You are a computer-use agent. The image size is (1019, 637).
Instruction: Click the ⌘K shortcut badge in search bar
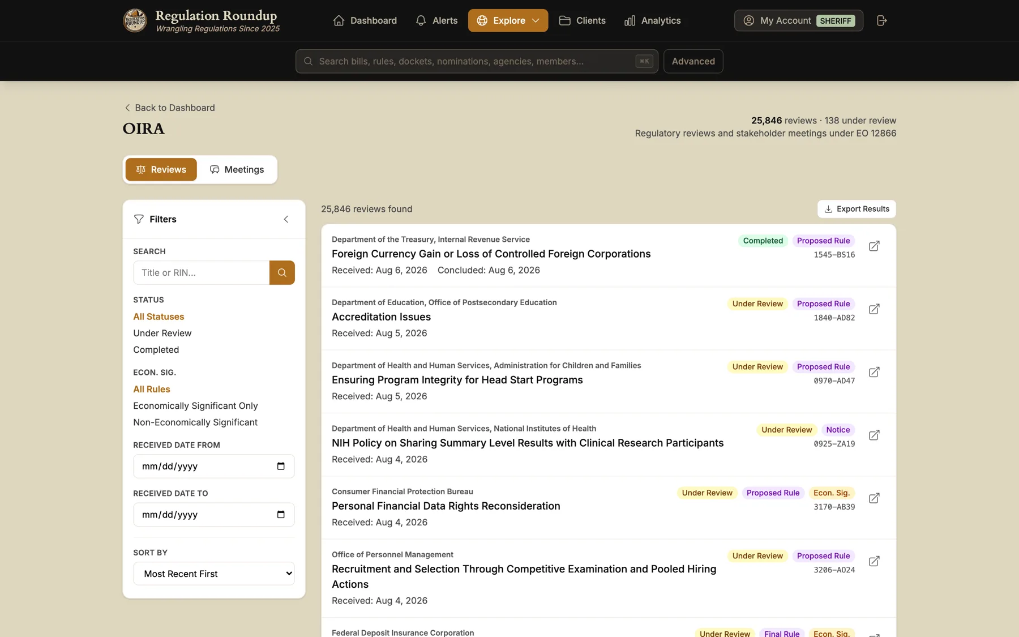point(644,61)
